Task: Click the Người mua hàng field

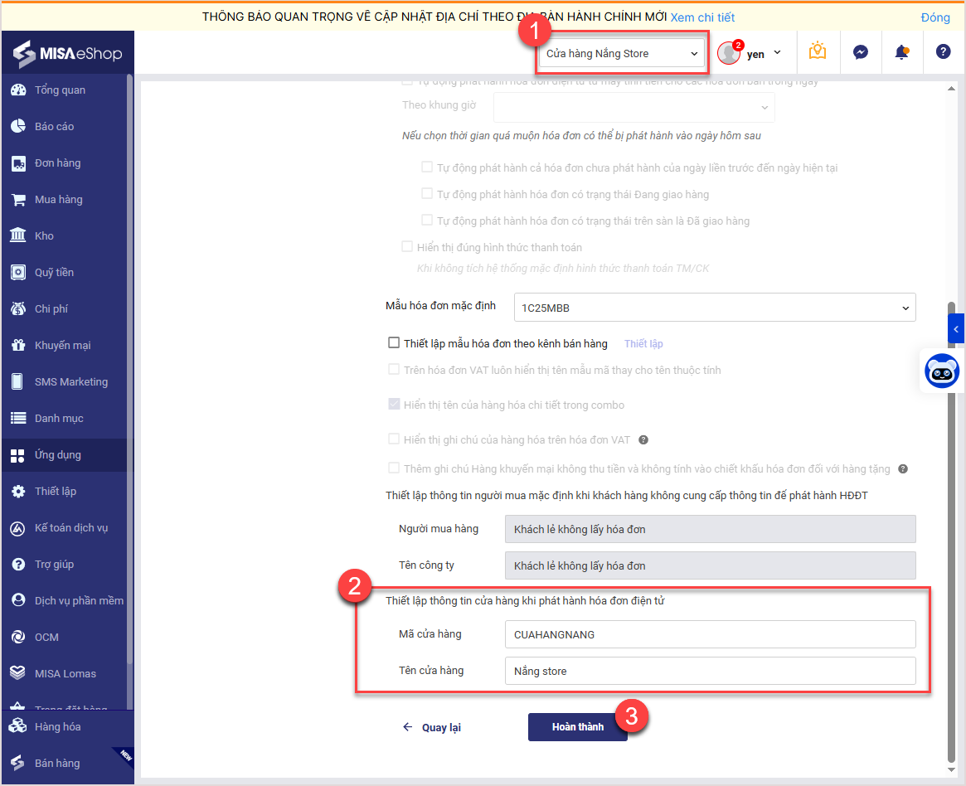Action: click(x=711, y=529)
